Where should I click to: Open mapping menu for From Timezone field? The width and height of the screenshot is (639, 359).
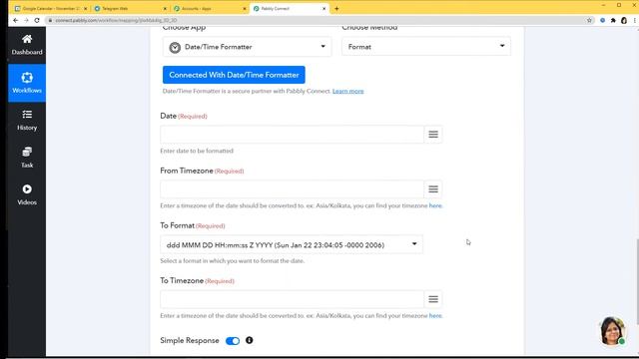click(433, 189)
